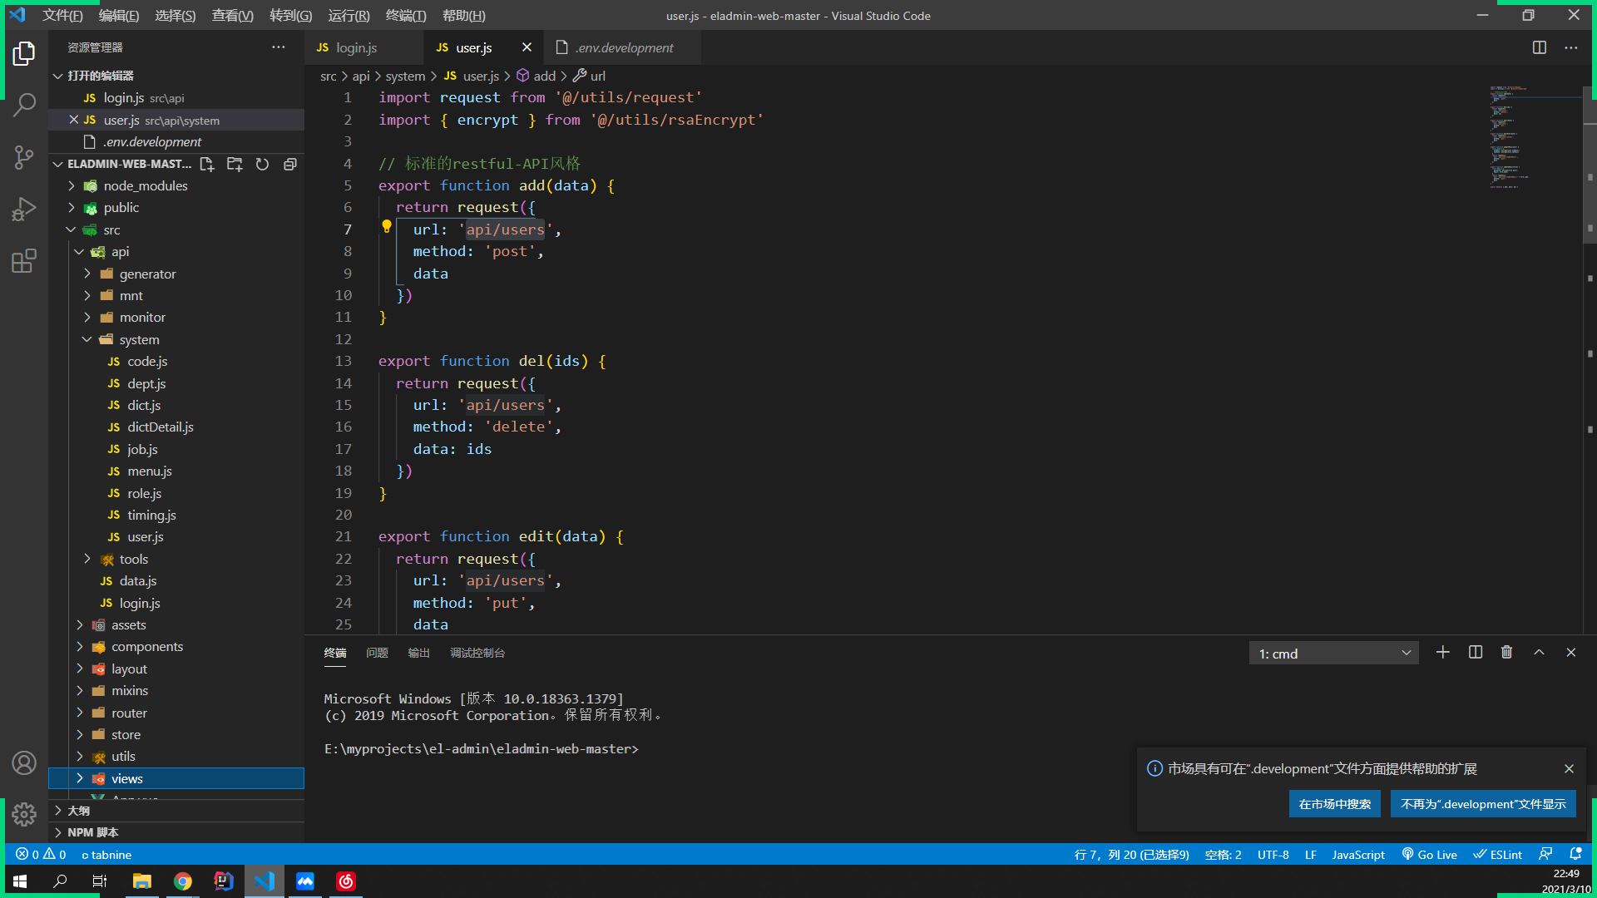Open IntelliJ IDEA from the taskbar

click(224, 881)
